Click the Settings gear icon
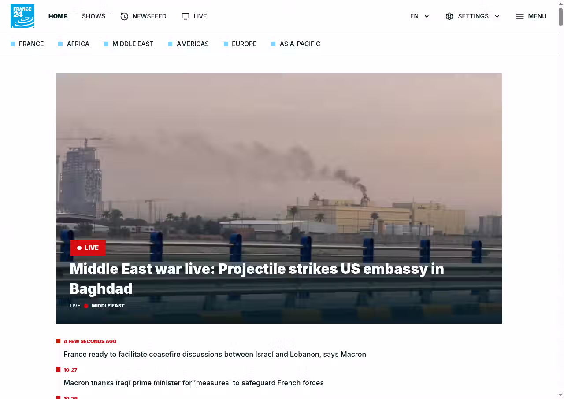The height and width of the screenshot is (399, 564). [x=449, y=16]
